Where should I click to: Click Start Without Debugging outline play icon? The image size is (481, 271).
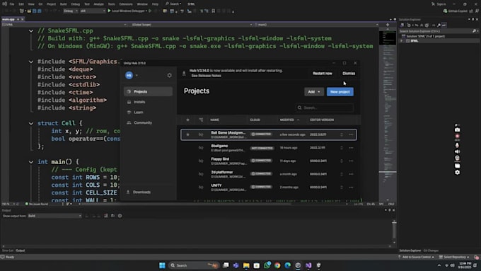[150, 11]
